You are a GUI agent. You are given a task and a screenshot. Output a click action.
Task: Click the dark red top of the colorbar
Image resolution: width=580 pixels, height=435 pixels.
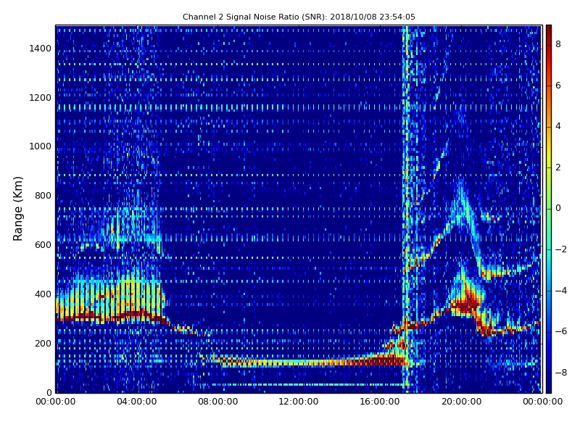[x=549, y=31]
